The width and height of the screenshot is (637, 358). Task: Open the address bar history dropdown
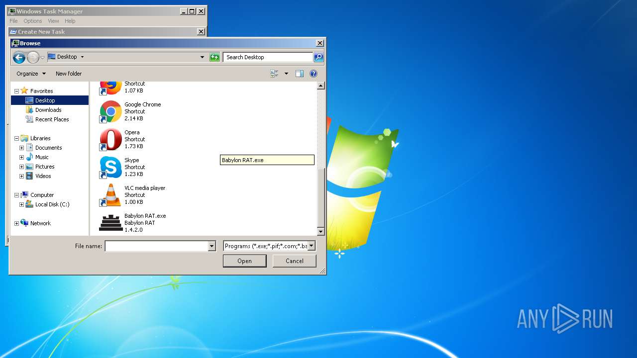202,57
